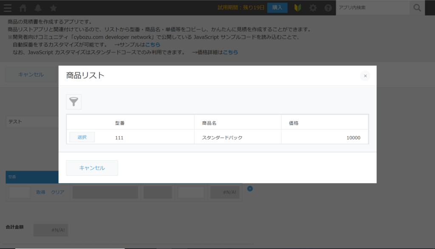The width and height of the screenshot is (435, 249).
Task: Click the 試用期間：残り19日 trial notice
Action: [x=241, y=8]
